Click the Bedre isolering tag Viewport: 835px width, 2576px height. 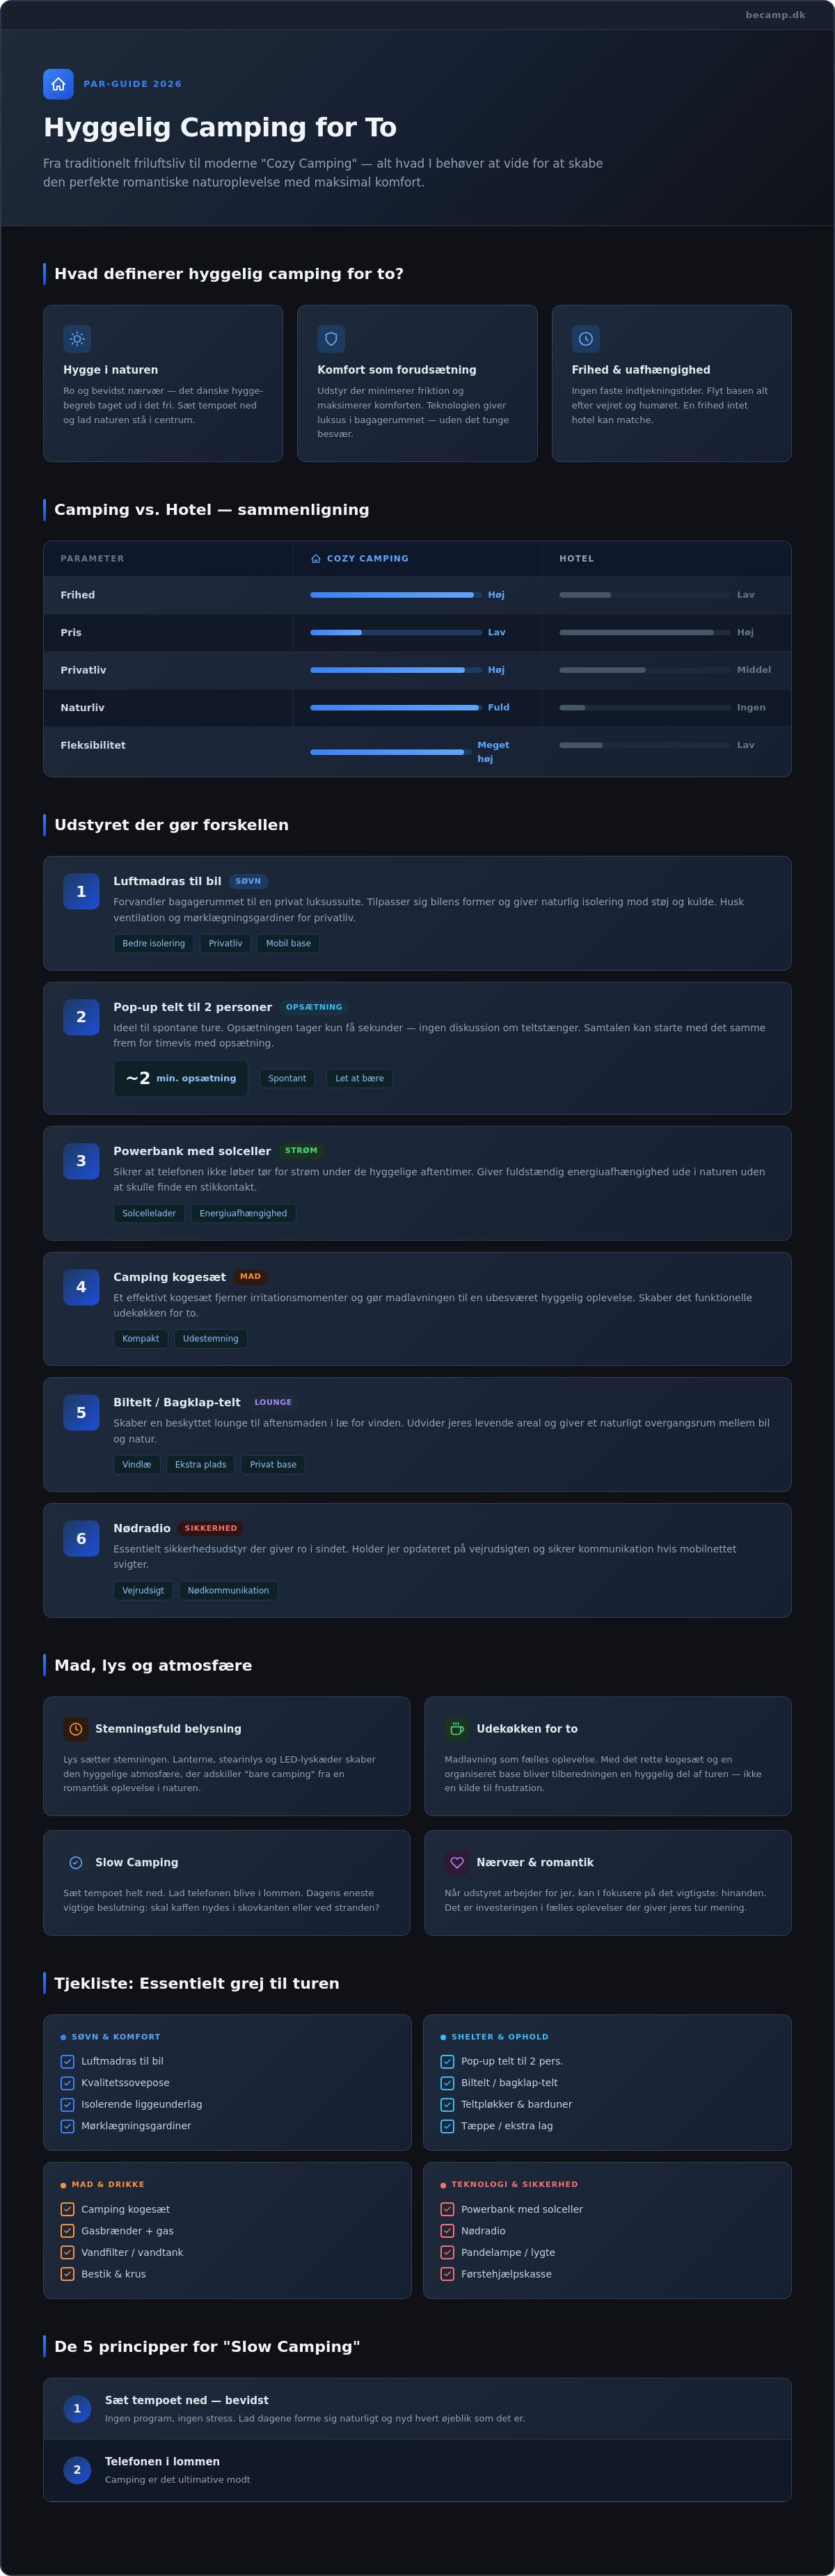154,943
